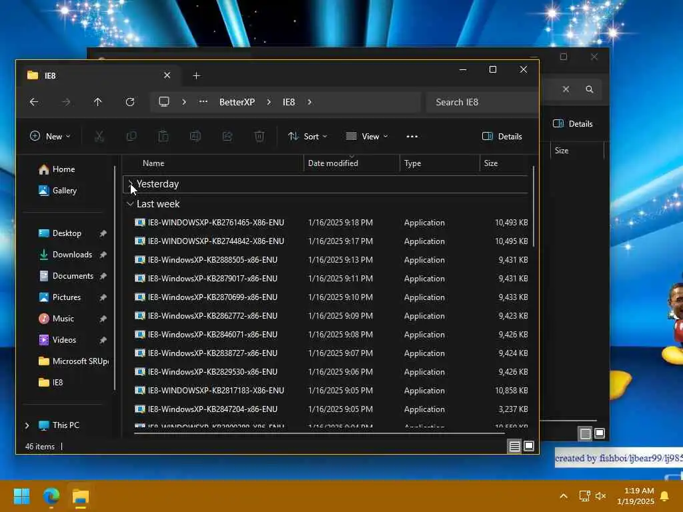Select file IE8-WindowsXP-KB2879017-x86-ENU
This screenshot has height=512, width=683.
pyautogui.click(x=213, y=279)
